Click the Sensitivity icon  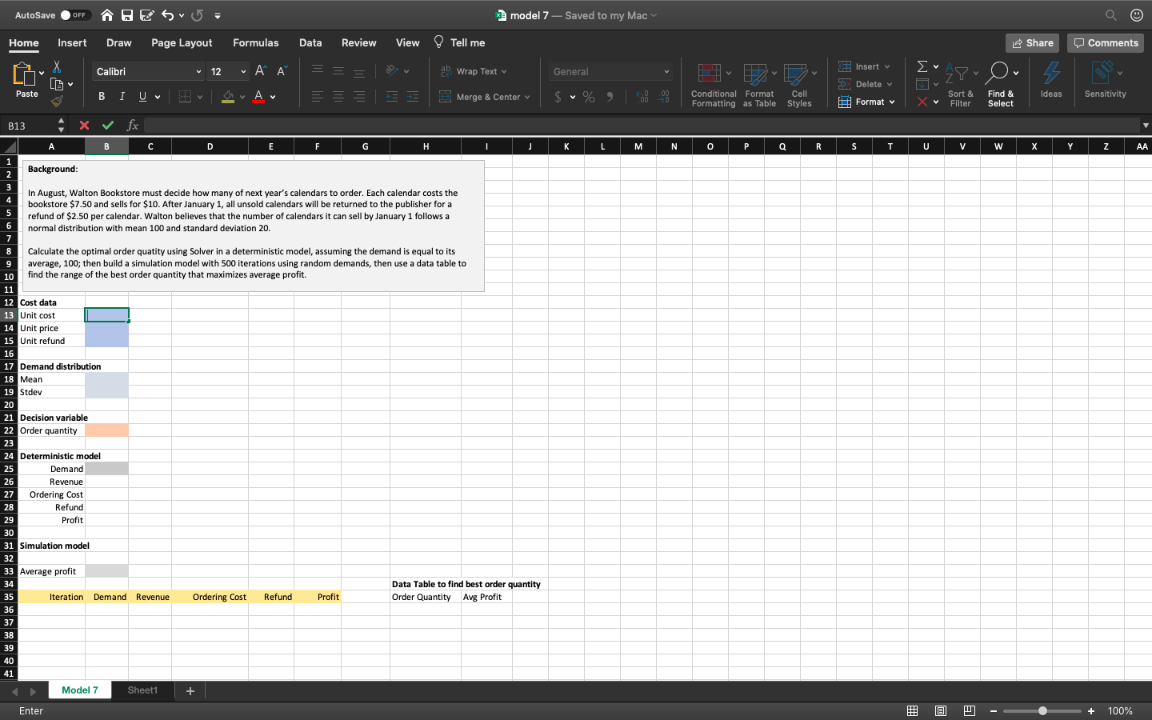[x=1105, y=80]
